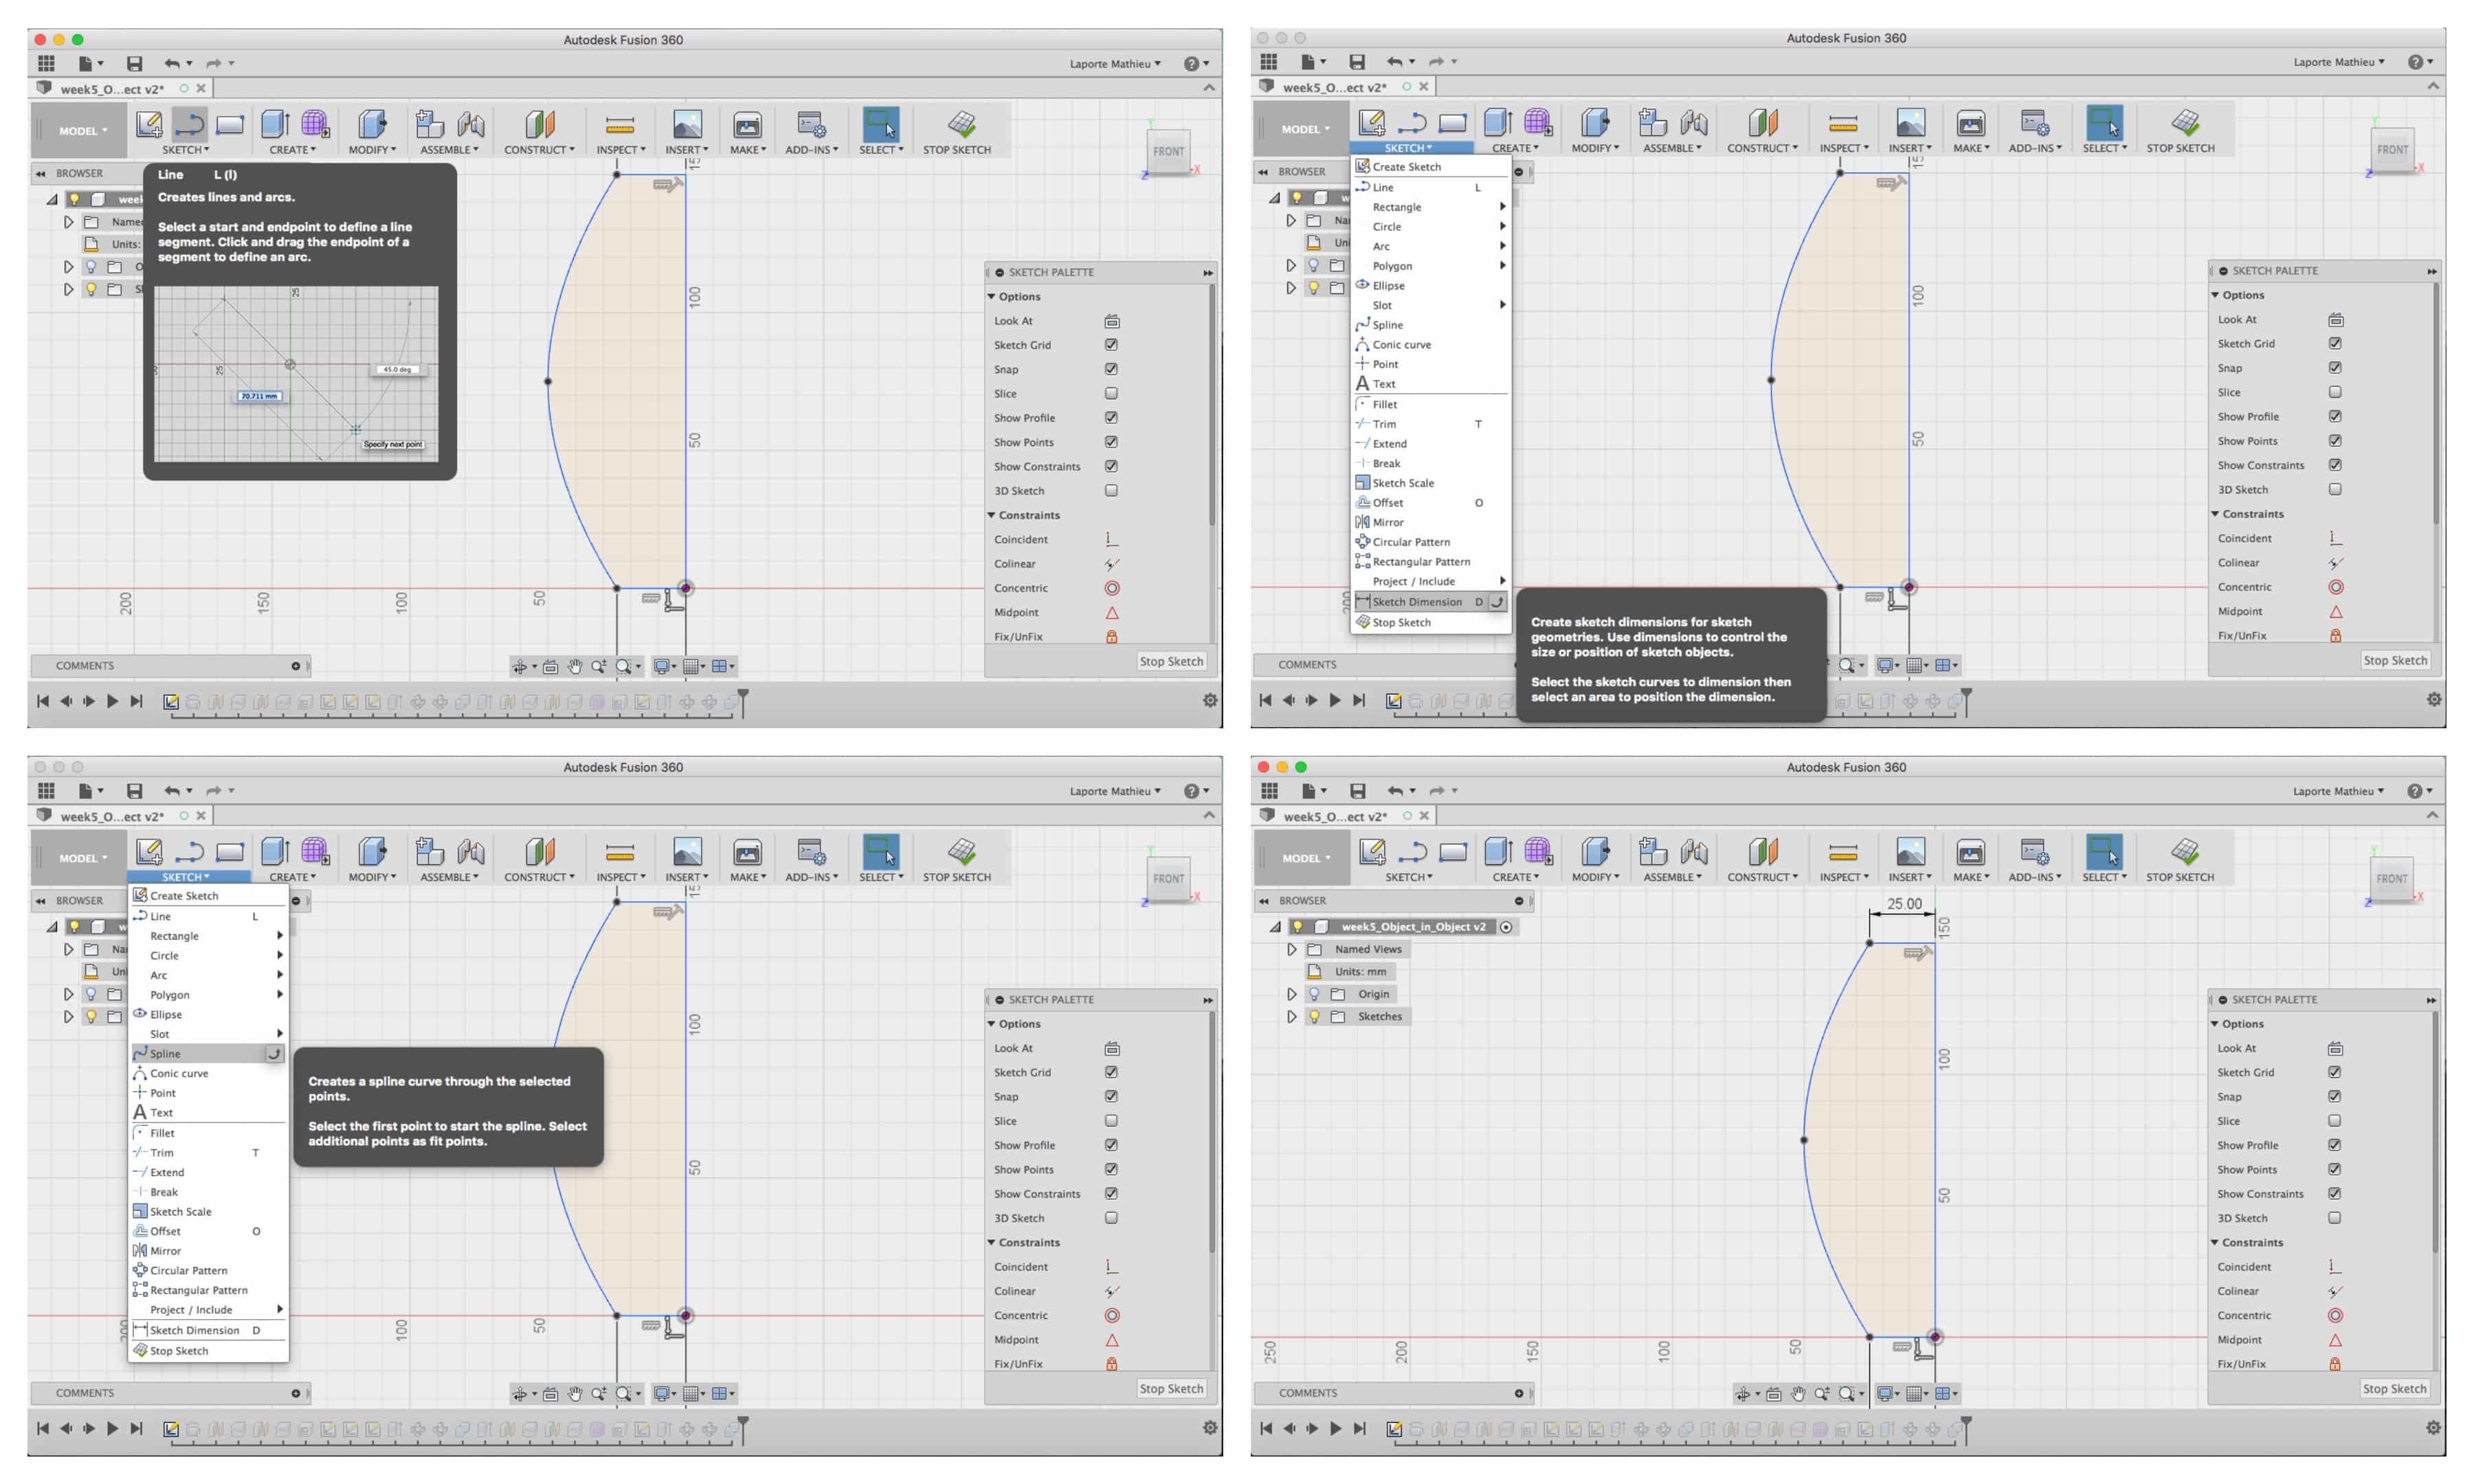The image size is (2474, 1484).
Task: In the window with the Line tooltip, click the highlighted Line tool icon
Action: 189,124
